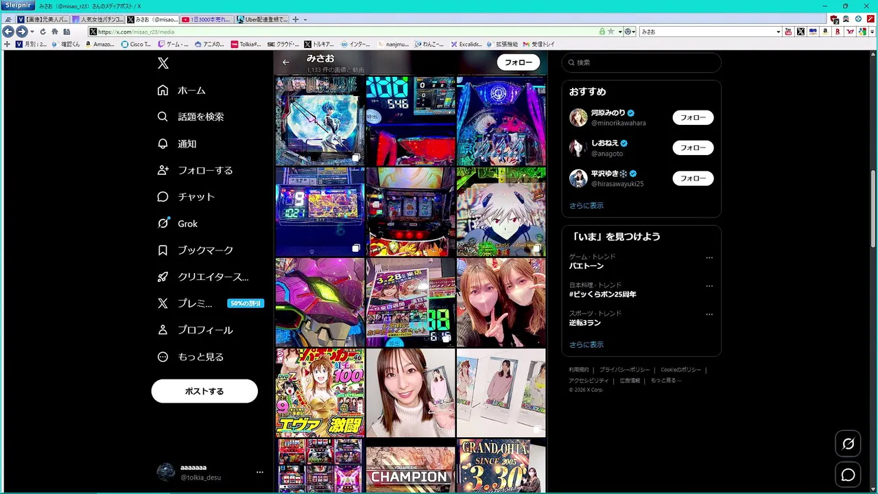Open floating Grok button at bottom right

pyautogui.click(x=849, y=444)
